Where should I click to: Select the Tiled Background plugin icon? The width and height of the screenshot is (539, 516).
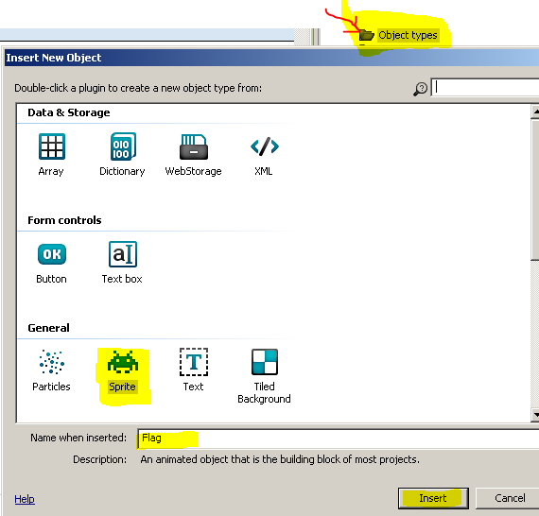(x=265, y=362)
